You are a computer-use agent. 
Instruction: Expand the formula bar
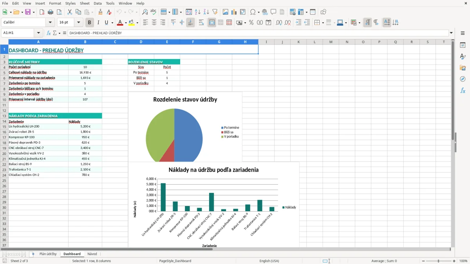451,33
